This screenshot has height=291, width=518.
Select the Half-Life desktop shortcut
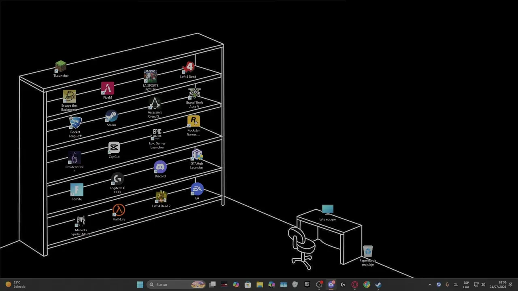tap(119, 213)
